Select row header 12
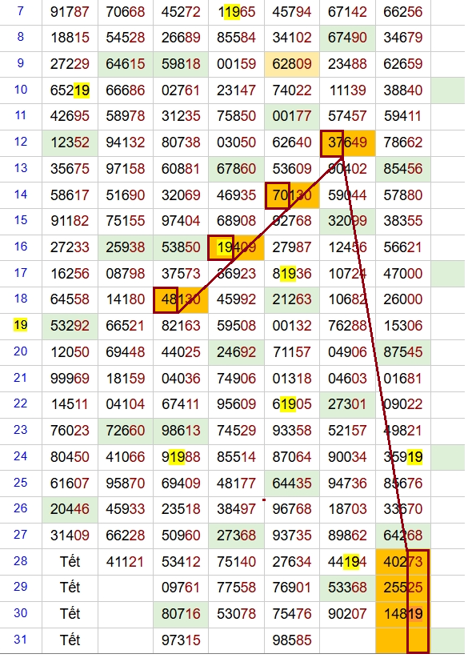This screenshot has height=658, width=472. coord(21,142)
